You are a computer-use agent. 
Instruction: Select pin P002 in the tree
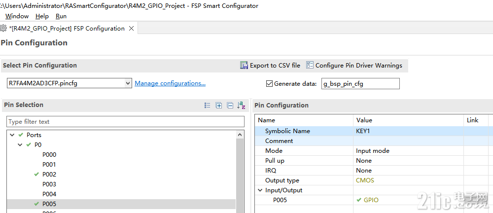[x=49, y=175]
